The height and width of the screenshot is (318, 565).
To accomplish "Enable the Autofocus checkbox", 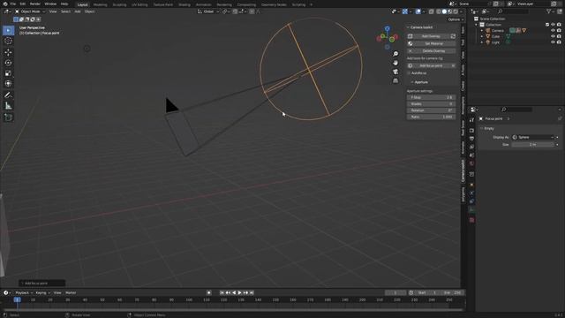I will 409,73.
